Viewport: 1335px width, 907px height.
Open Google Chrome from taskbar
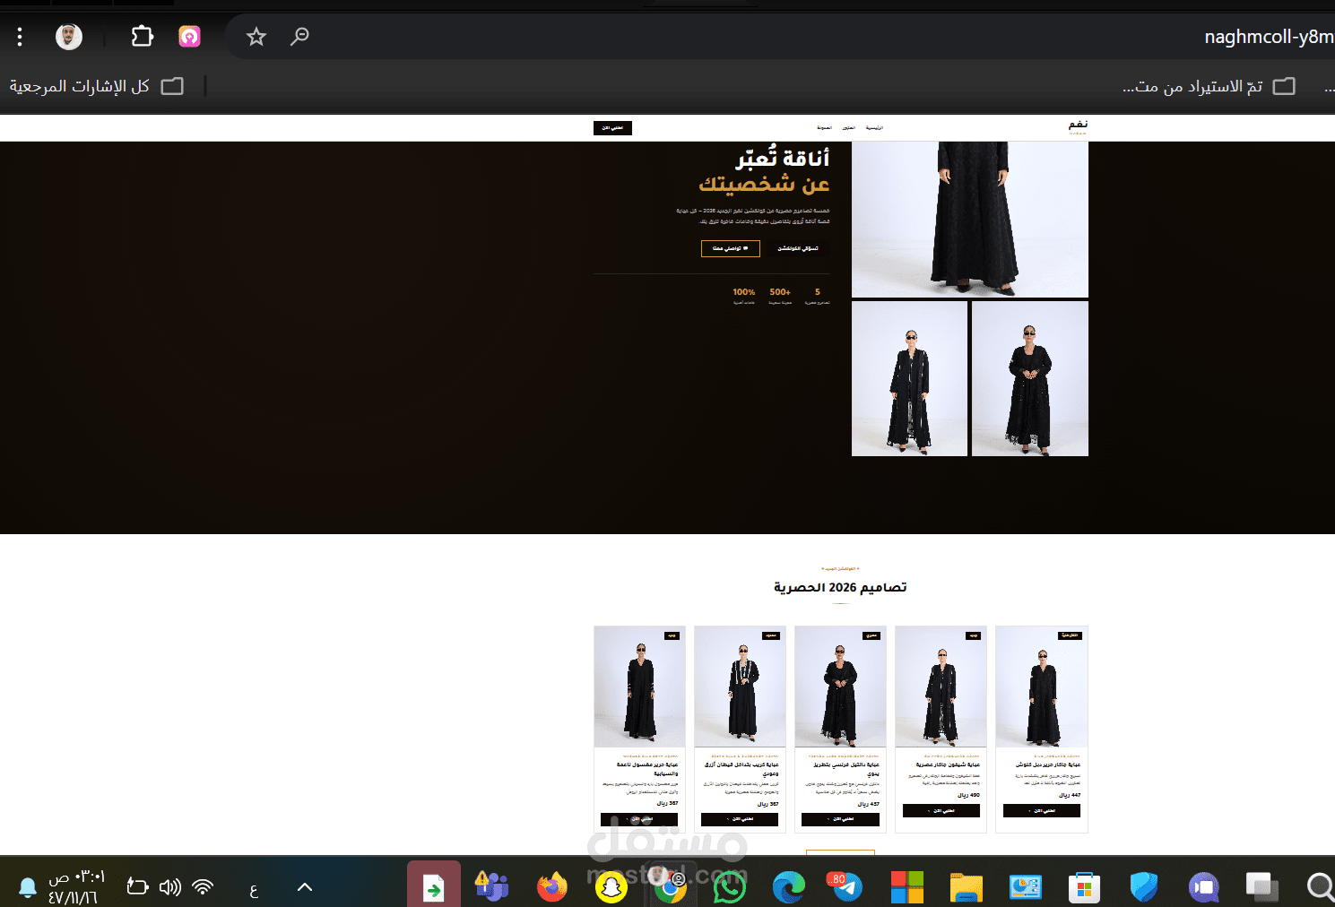[x=670, y=887]
